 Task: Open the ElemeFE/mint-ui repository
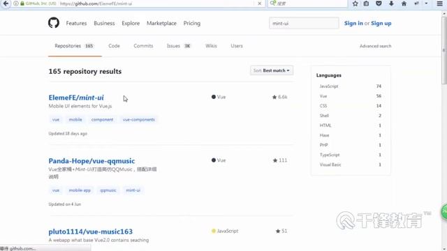pyautogui.click(x=76, y=98)
